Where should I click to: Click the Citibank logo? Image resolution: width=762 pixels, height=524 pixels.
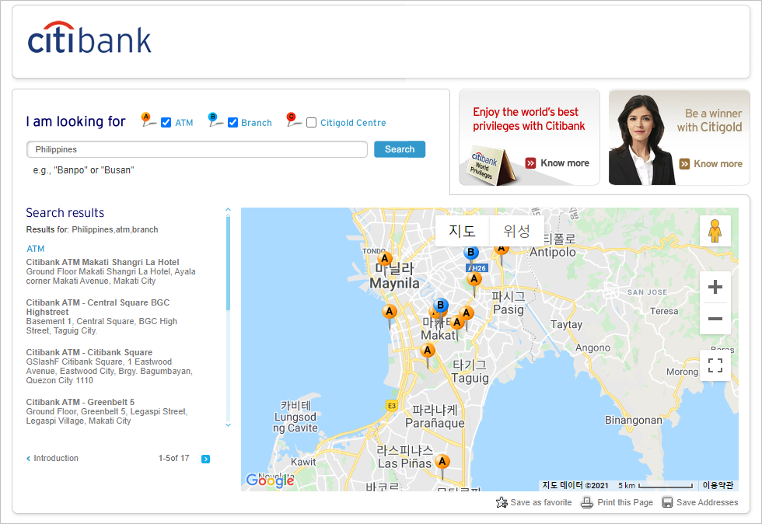click(x=89, y=38)
